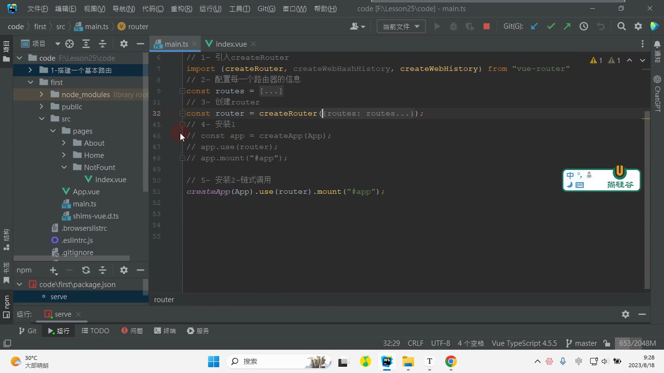Expand all in Project panel
This screenshot has width=664, height=373.
click(x=86, y=44)
